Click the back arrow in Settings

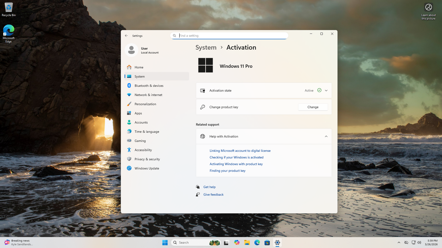[126, 36]
